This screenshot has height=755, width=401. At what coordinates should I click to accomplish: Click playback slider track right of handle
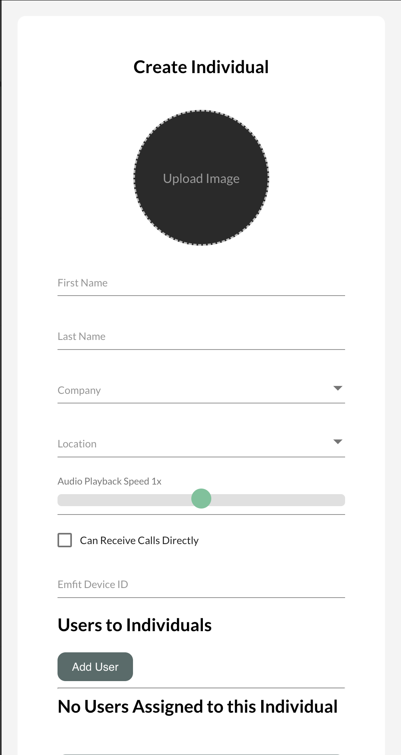[280, 500]
